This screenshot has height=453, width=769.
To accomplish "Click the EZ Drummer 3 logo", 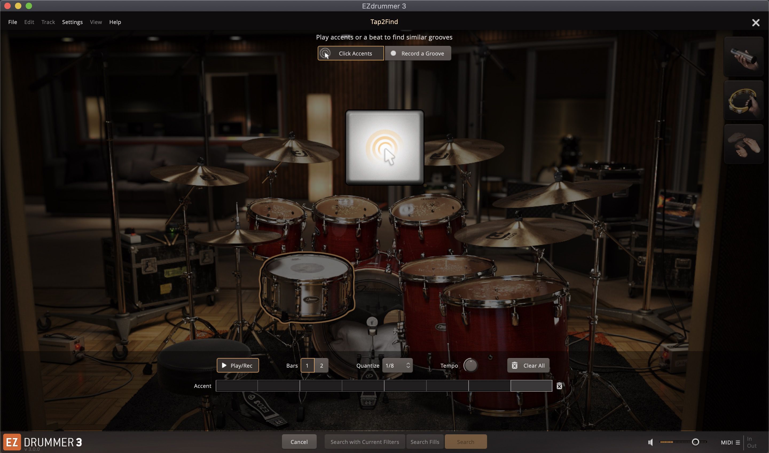I will (43, 442).
